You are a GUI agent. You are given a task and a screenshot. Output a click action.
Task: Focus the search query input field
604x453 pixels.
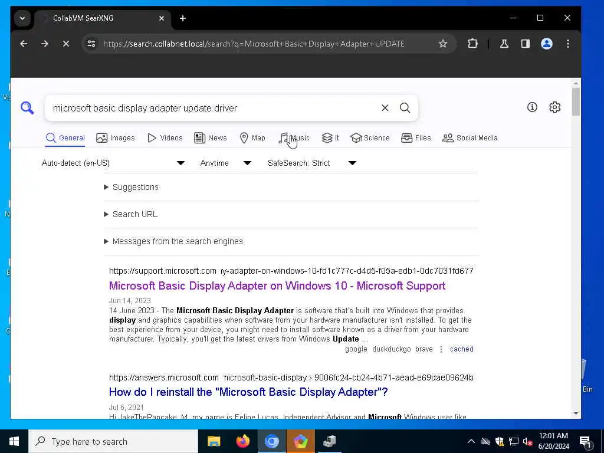[214, 109]
